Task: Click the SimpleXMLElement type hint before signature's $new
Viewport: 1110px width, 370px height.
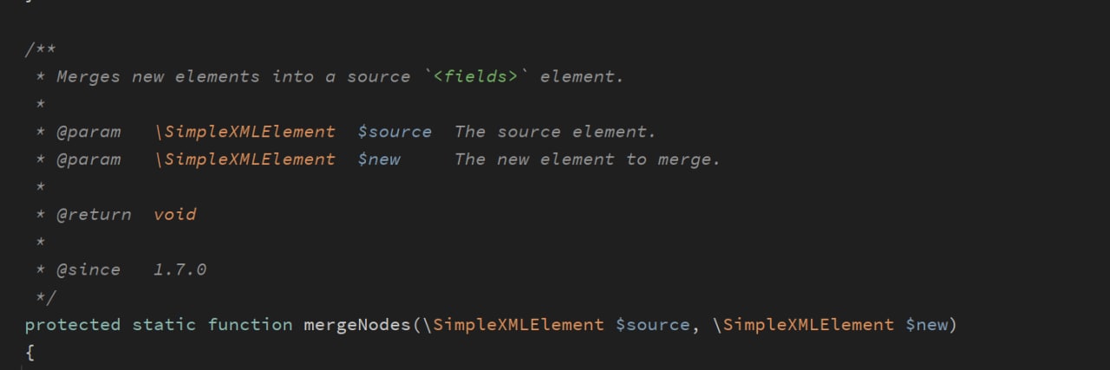Action: pos(808,325)
